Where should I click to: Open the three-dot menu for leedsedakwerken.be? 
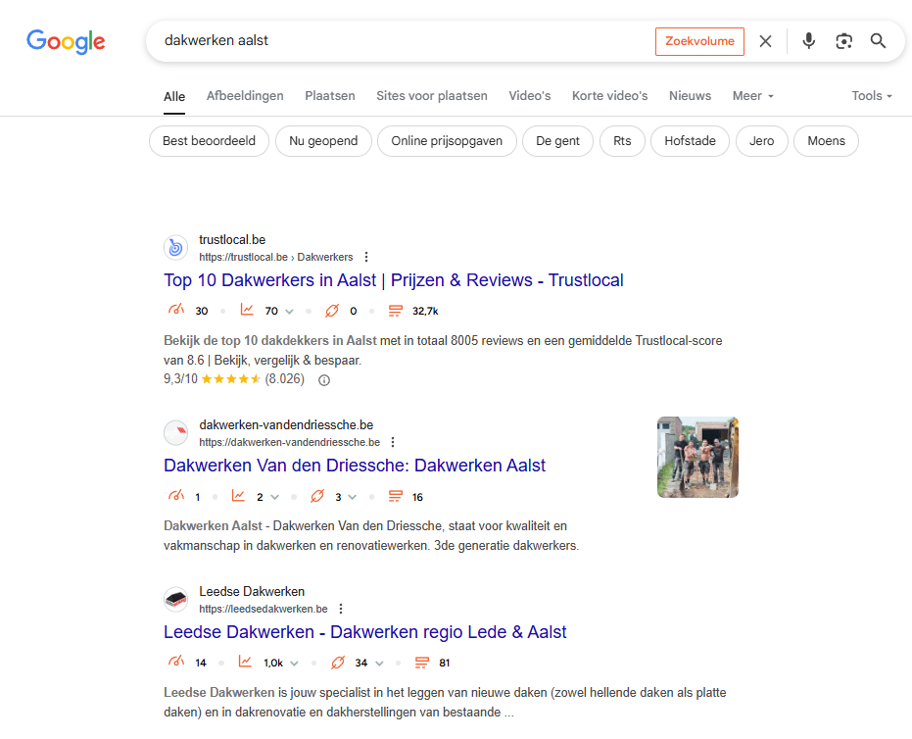point(341,609)
